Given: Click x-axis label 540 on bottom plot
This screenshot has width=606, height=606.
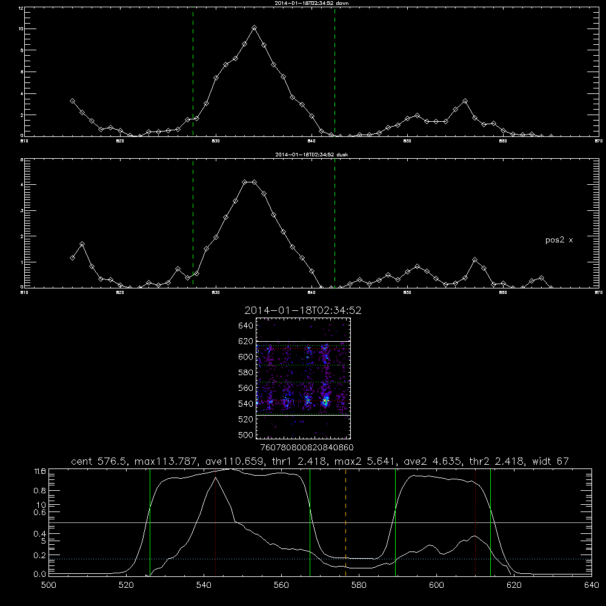Looking at the screenshot, I should pyautogui.click(x=204, y=585).
